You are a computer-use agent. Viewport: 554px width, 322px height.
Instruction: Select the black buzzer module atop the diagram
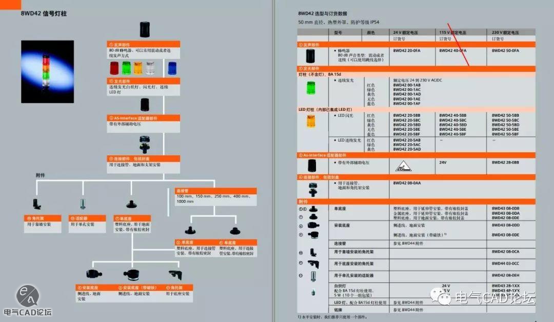[145, 29]
